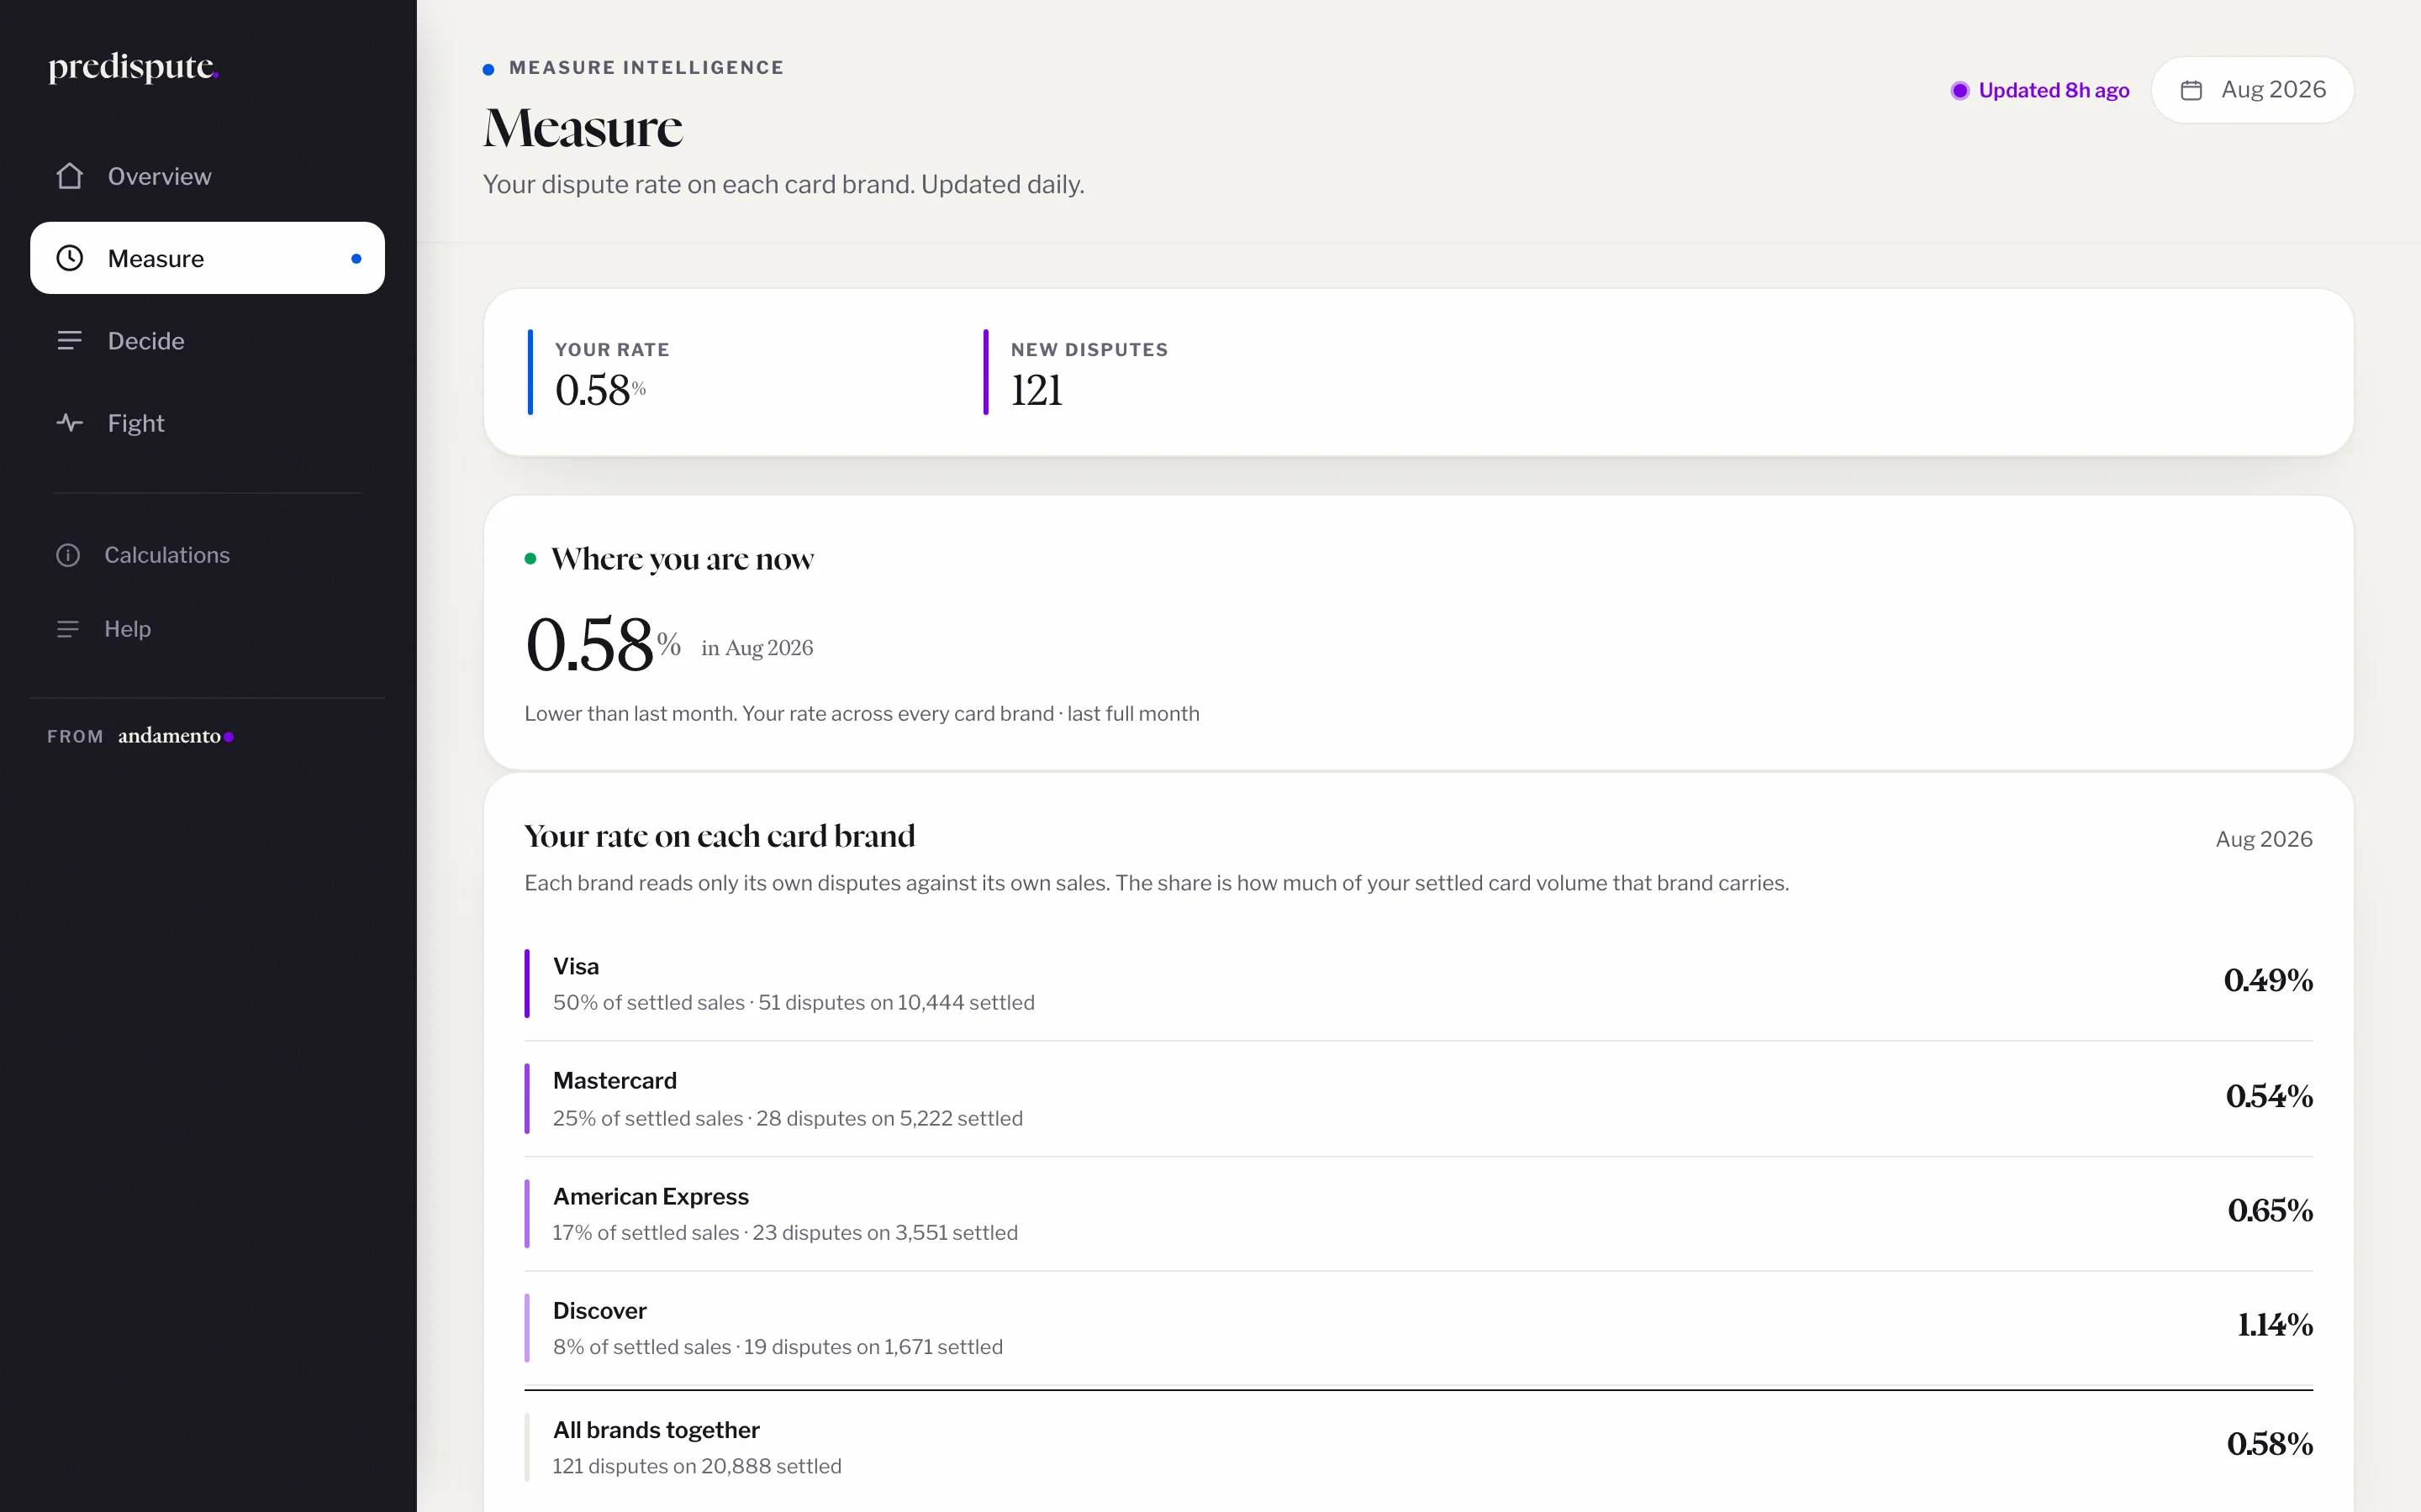Visit the andamento link
This screenshot has width=2421, height=1512.
[175, 736]
